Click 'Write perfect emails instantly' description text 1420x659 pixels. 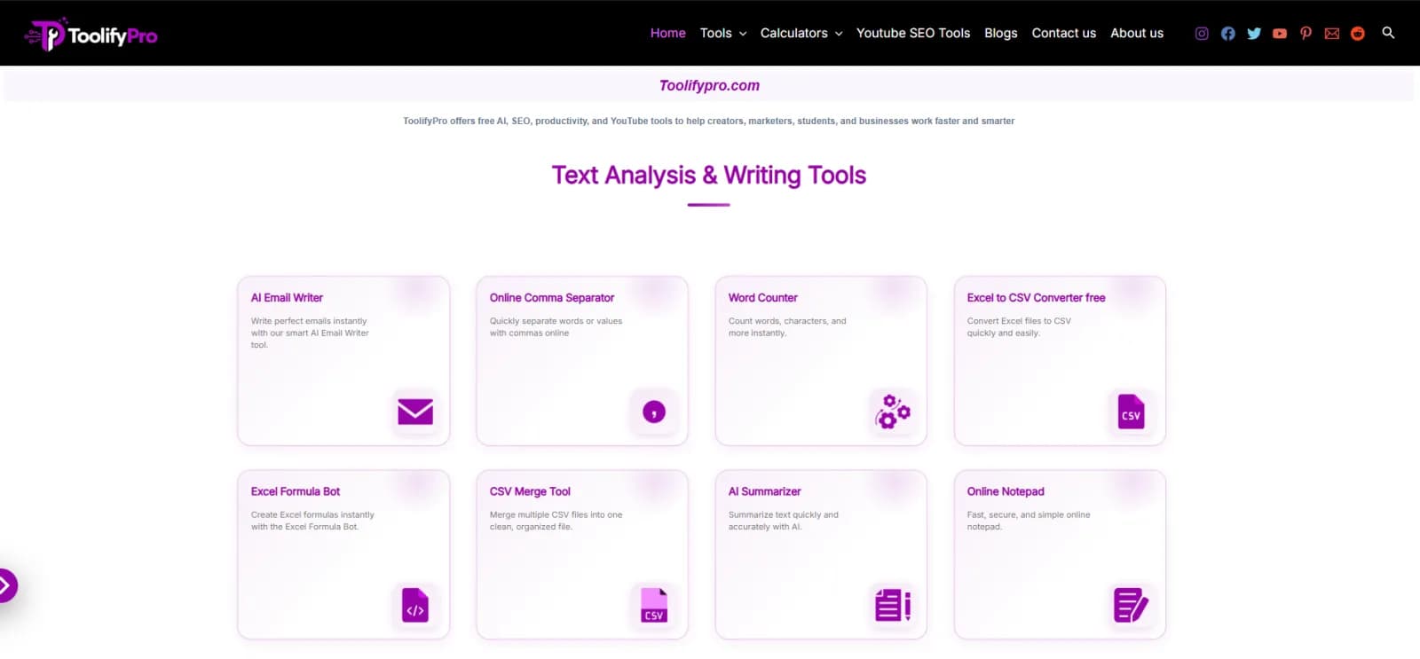[310, 333]
